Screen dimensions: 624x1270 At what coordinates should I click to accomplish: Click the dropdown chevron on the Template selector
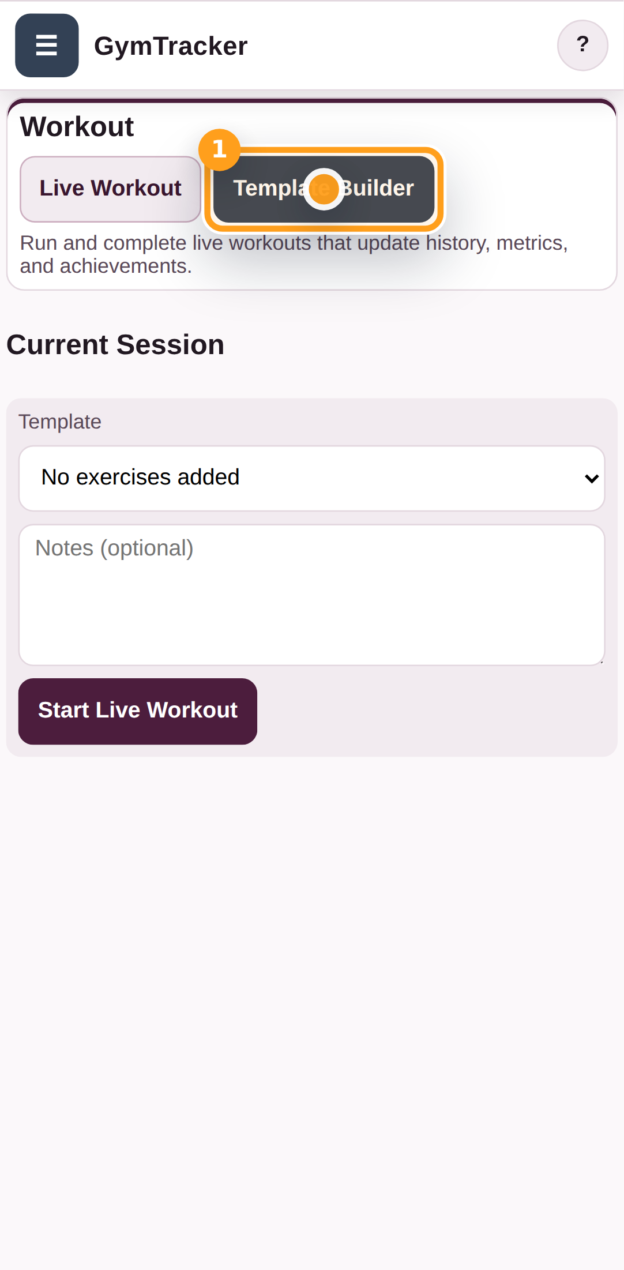pos(592,478)
